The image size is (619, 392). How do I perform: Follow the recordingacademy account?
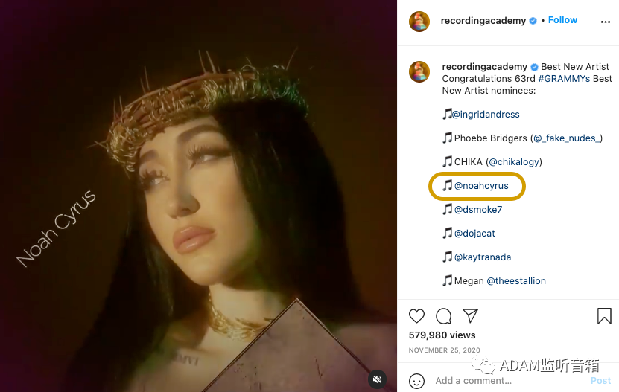coord(562,20)
